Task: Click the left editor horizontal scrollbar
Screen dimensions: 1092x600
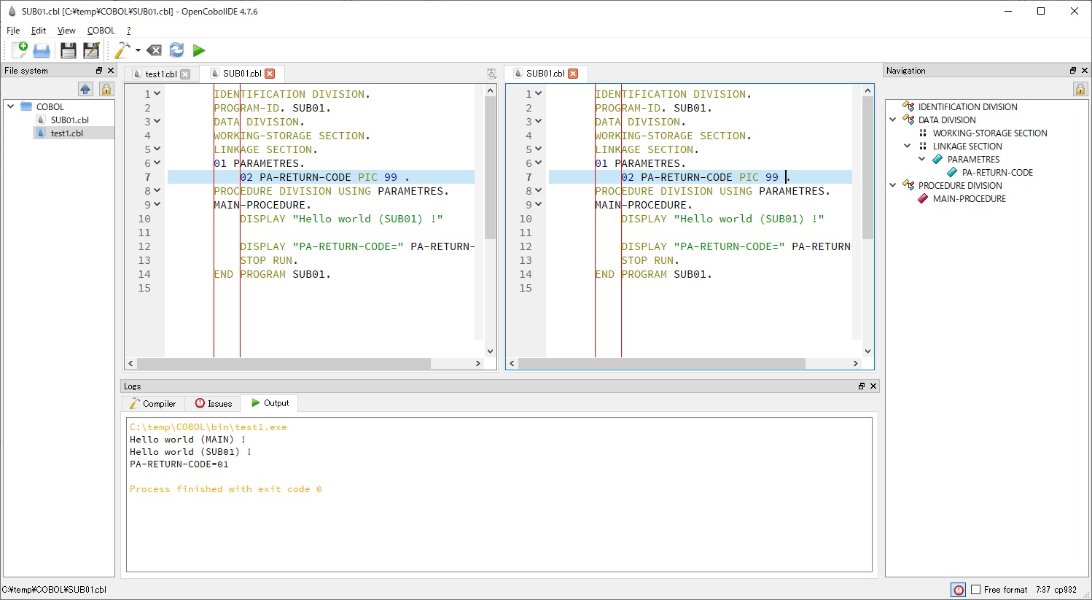Action: [x=284, y=363]
